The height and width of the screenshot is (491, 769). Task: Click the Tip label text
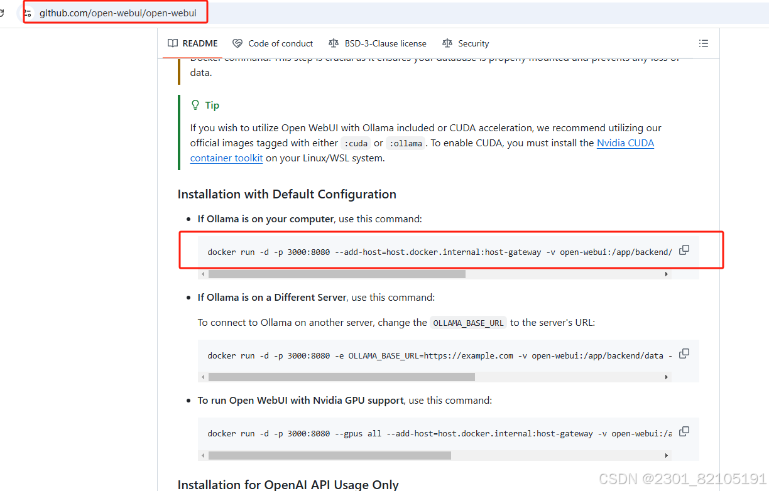pos(212,105)
